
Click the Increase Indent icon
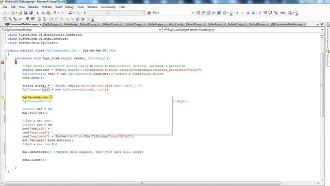(32, 19)
